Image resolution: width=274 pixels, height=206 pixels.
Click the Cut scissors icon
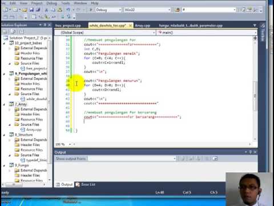(x=46, y=10)
